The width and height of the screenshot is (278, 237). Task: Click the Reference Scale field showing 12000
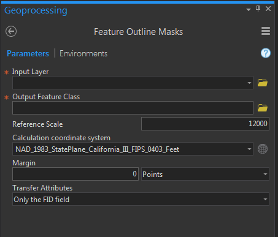pos(205,124)
